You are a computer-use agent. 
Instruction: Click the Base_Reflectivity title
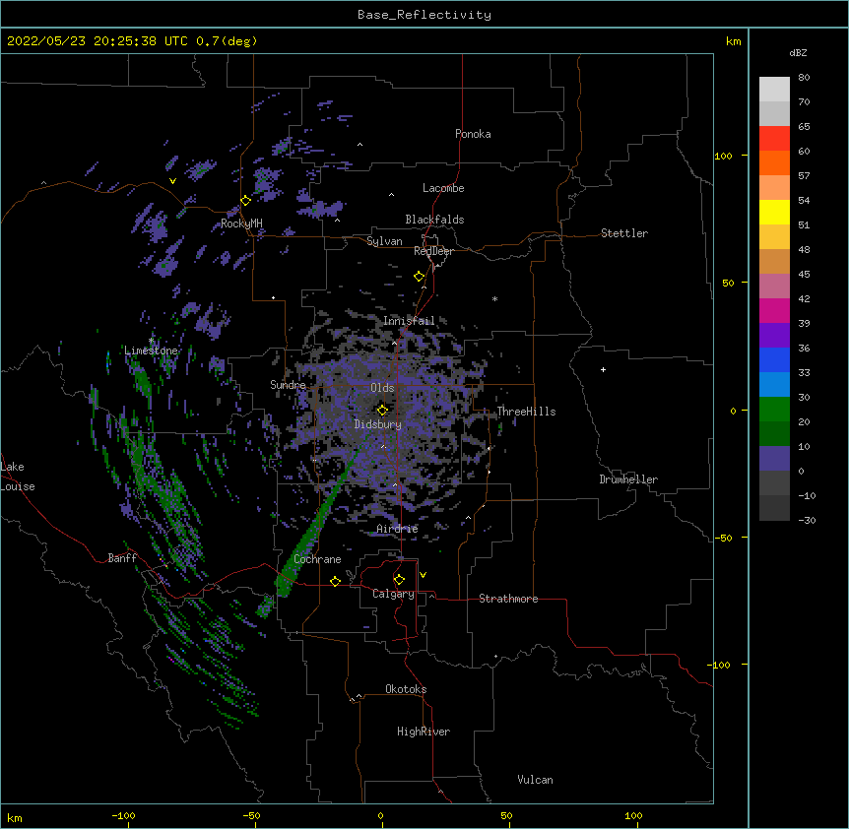[x=424, y=15]
